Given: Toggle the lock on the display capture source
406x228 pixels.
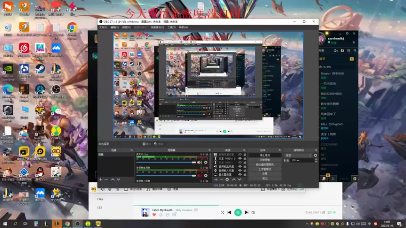Looking at the screenshot, I should coord(245,174).
